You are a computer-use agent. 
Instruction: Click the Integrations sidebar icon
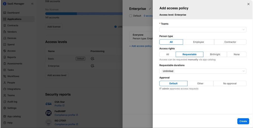(5, 89)
